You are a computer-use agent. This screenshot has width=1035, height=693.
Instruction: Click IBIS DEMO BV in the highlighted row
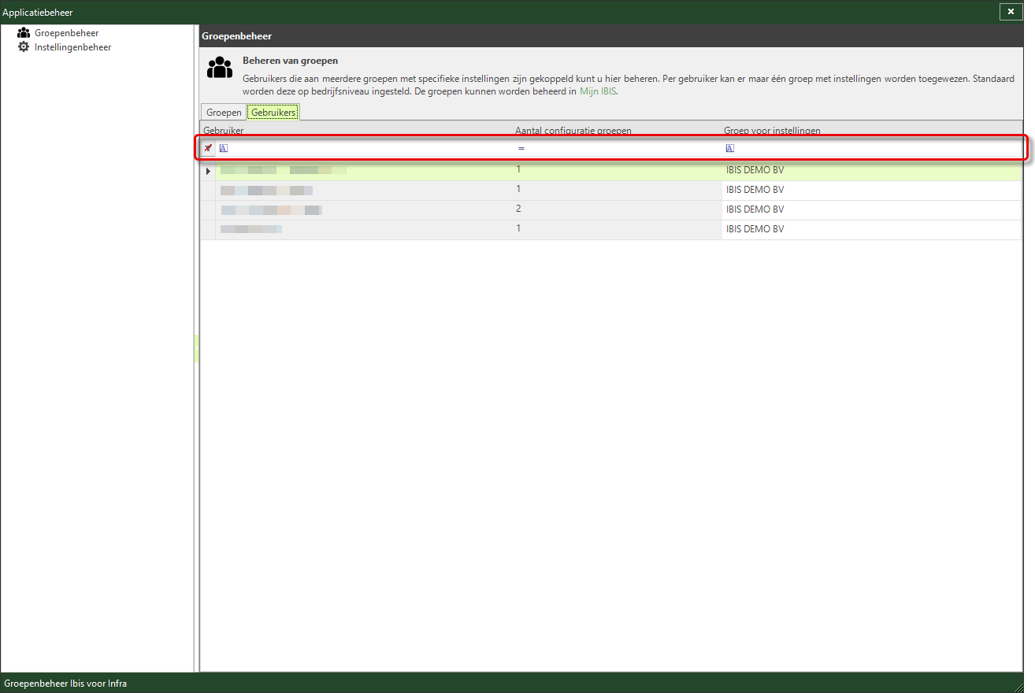755,170
